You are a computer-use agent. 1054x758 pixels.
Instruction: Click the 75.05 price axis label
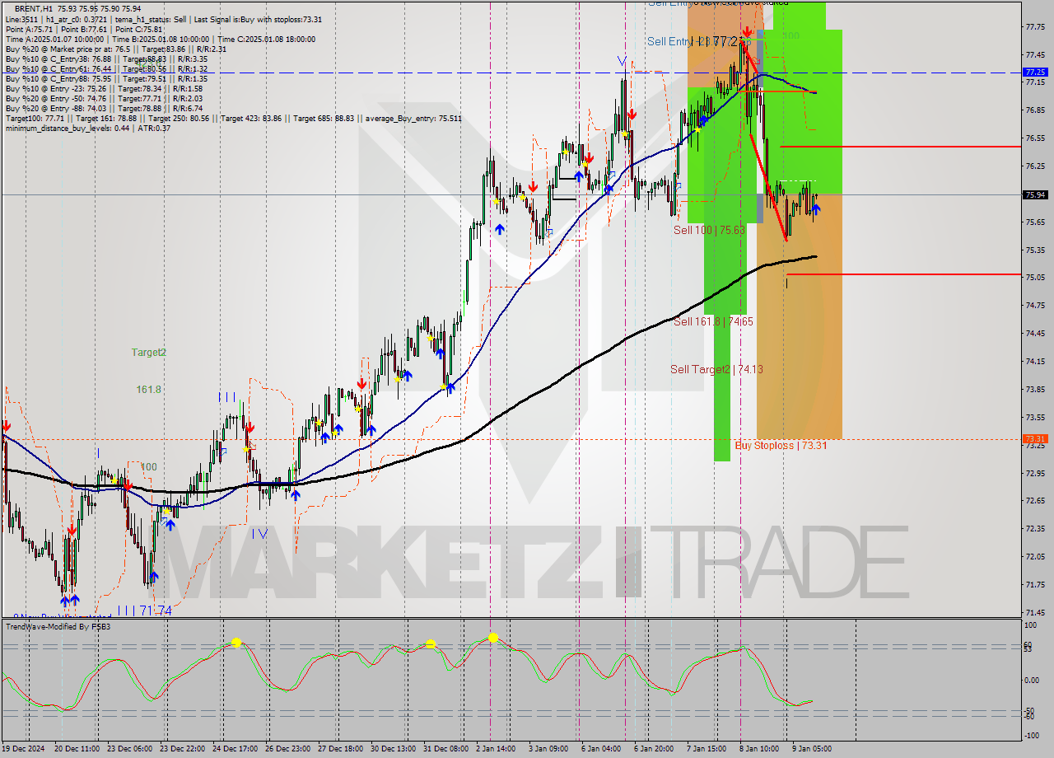1036,278
